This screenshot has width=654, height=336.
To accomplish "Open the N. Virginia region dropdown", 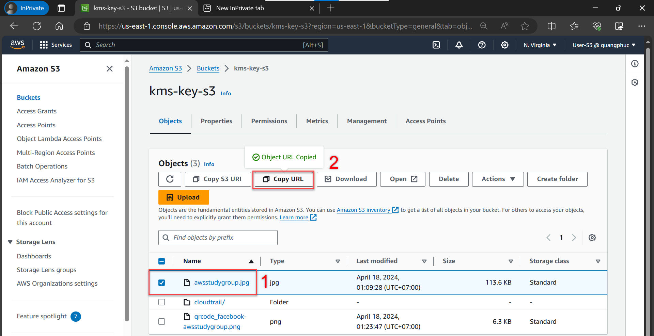I will pos(540,45).
